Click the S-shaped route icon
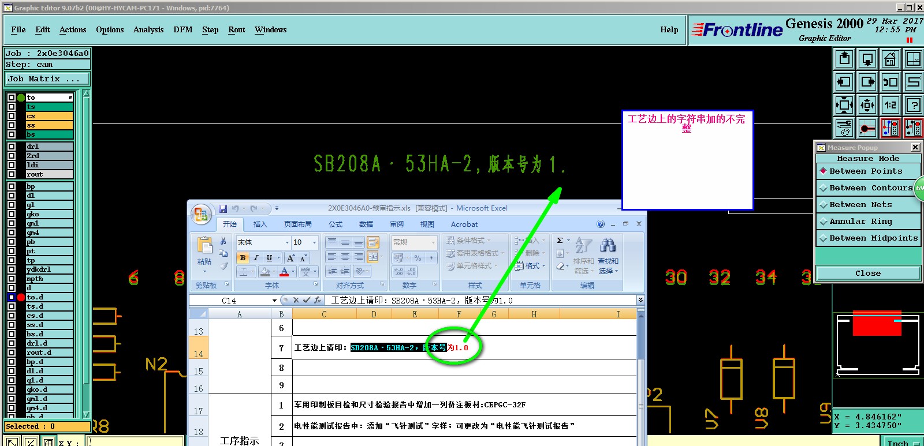This screenshot has width=924, height=446. [x=914, y=82]
